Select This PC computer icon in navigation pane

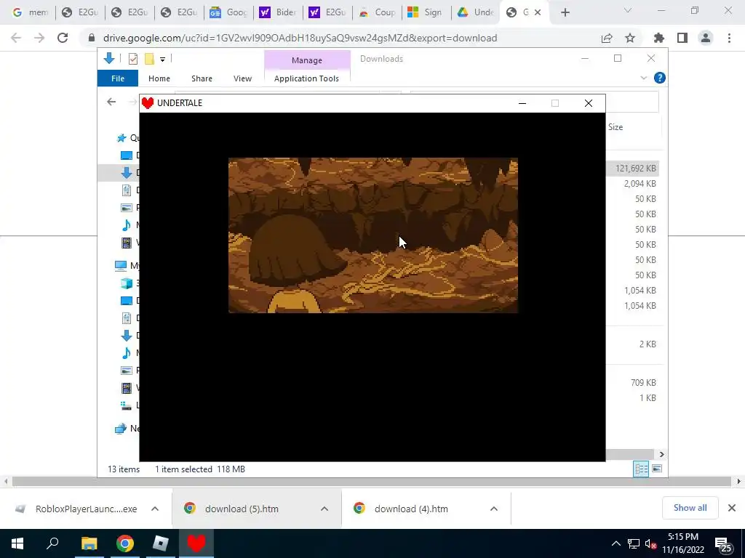(x=121, y=265)
